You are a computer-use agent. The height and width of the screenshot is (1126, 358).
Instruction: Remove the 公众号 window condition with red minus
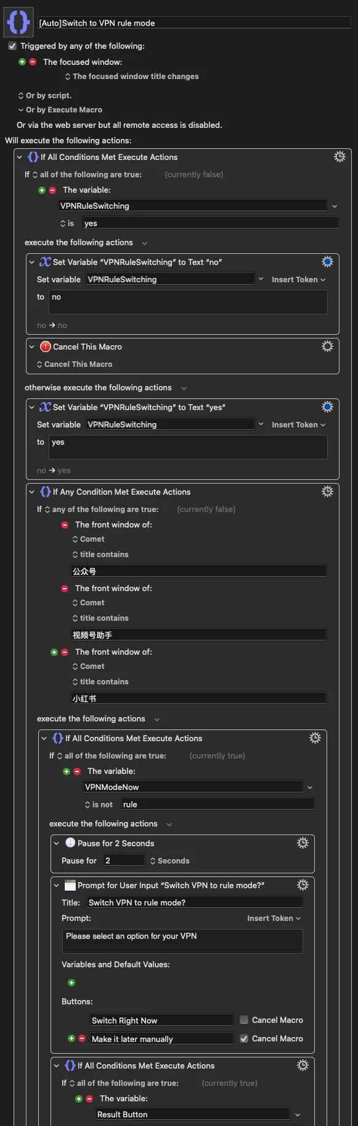[65, 525]
